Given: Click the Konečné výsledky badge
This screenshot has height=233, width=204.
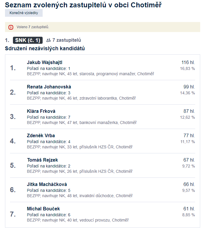Looking at the screenshot, I should [24, 13].
